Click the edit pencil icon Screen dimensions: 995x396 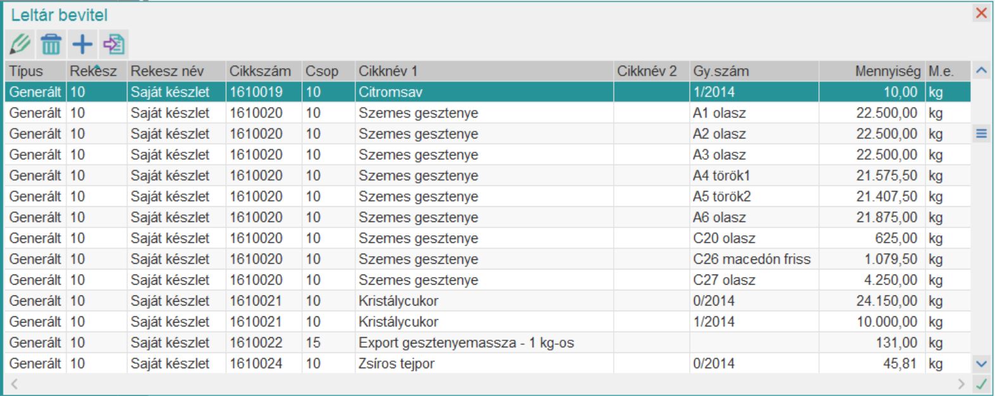point(20,44)
